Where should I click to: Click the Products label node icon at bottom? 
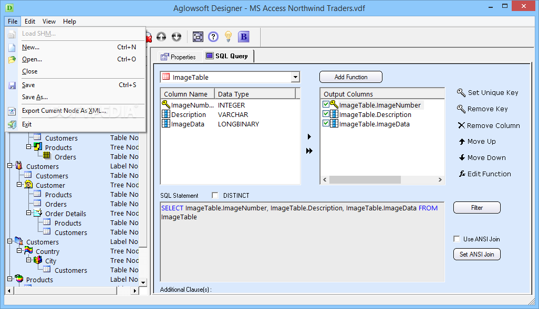19,279
